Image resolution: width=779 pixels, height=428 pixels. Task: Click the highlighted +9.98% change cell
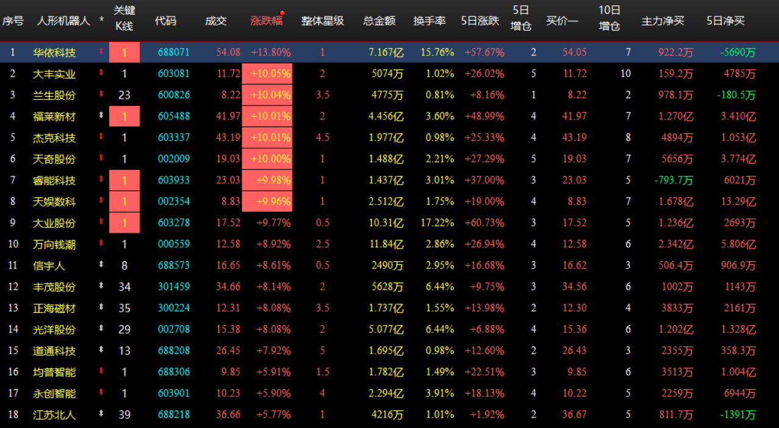(267, 180)
